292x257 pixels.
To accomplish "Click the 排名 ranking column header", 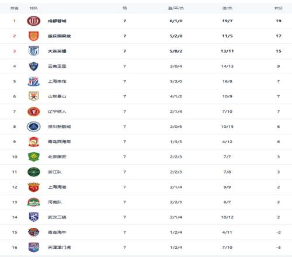I will tap(15, 8).
